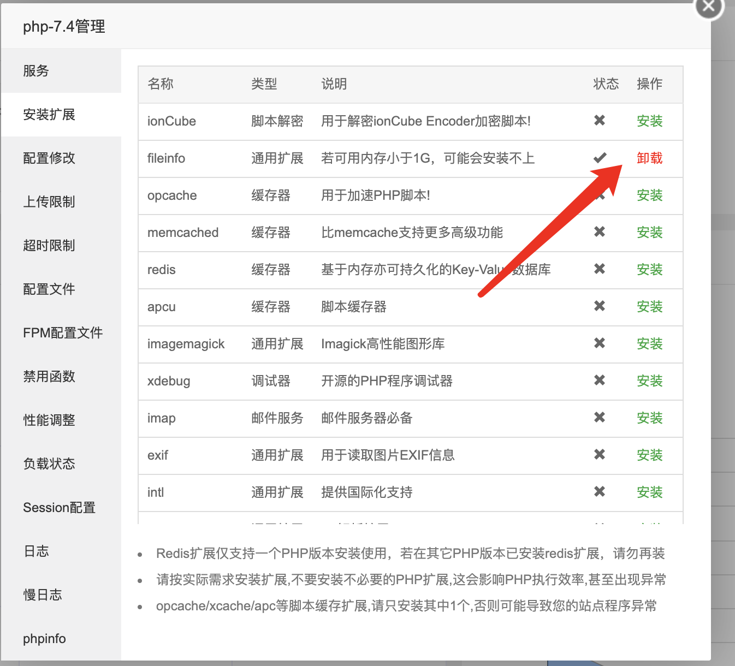Click ionCube not-installed X status icon
Image resolution: width=735 pixels, height=666 pixels.
point(600,120)
